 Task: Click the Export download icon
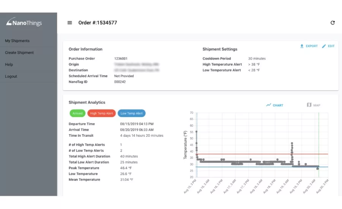(302, 46)
